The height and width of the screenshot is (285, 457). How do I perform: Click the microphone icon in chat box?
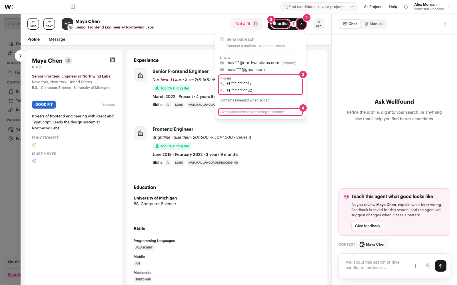428,266
